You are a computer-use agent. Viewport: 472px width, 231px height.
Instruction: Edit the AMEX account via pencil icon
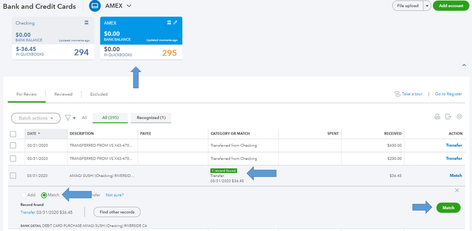175,23
